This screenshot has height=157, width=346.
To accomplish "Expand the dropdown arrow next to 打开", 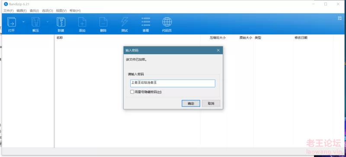I will tap(23, 22).
